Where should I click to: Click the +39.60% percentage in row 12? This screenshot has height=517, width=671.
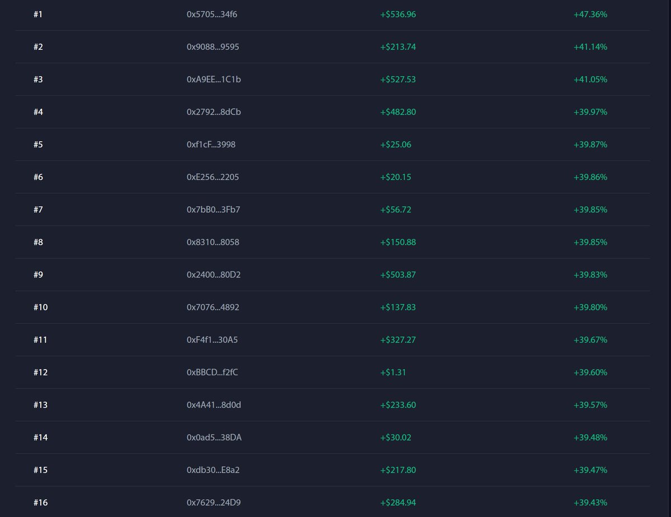click(x=590, y=372)
